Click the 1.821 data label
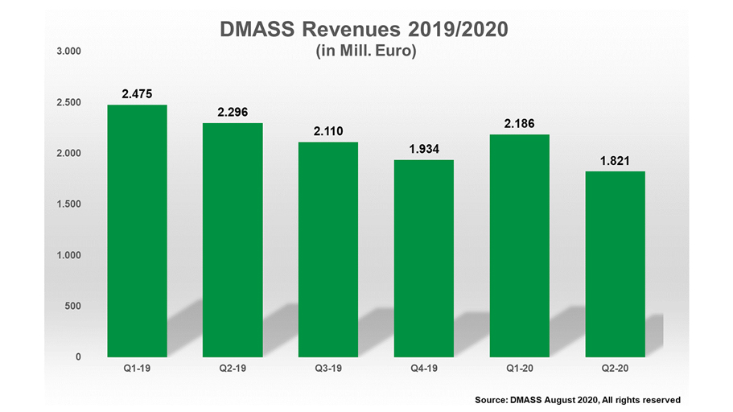 615,160
